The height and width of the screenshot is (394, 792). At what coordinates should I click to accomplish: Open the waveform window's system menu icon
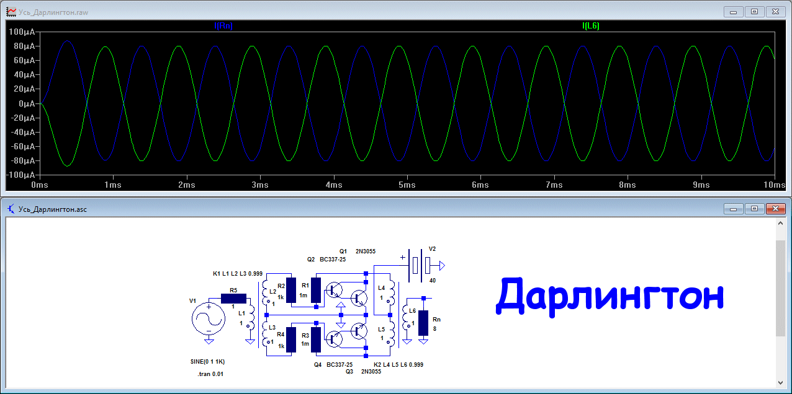11,12
